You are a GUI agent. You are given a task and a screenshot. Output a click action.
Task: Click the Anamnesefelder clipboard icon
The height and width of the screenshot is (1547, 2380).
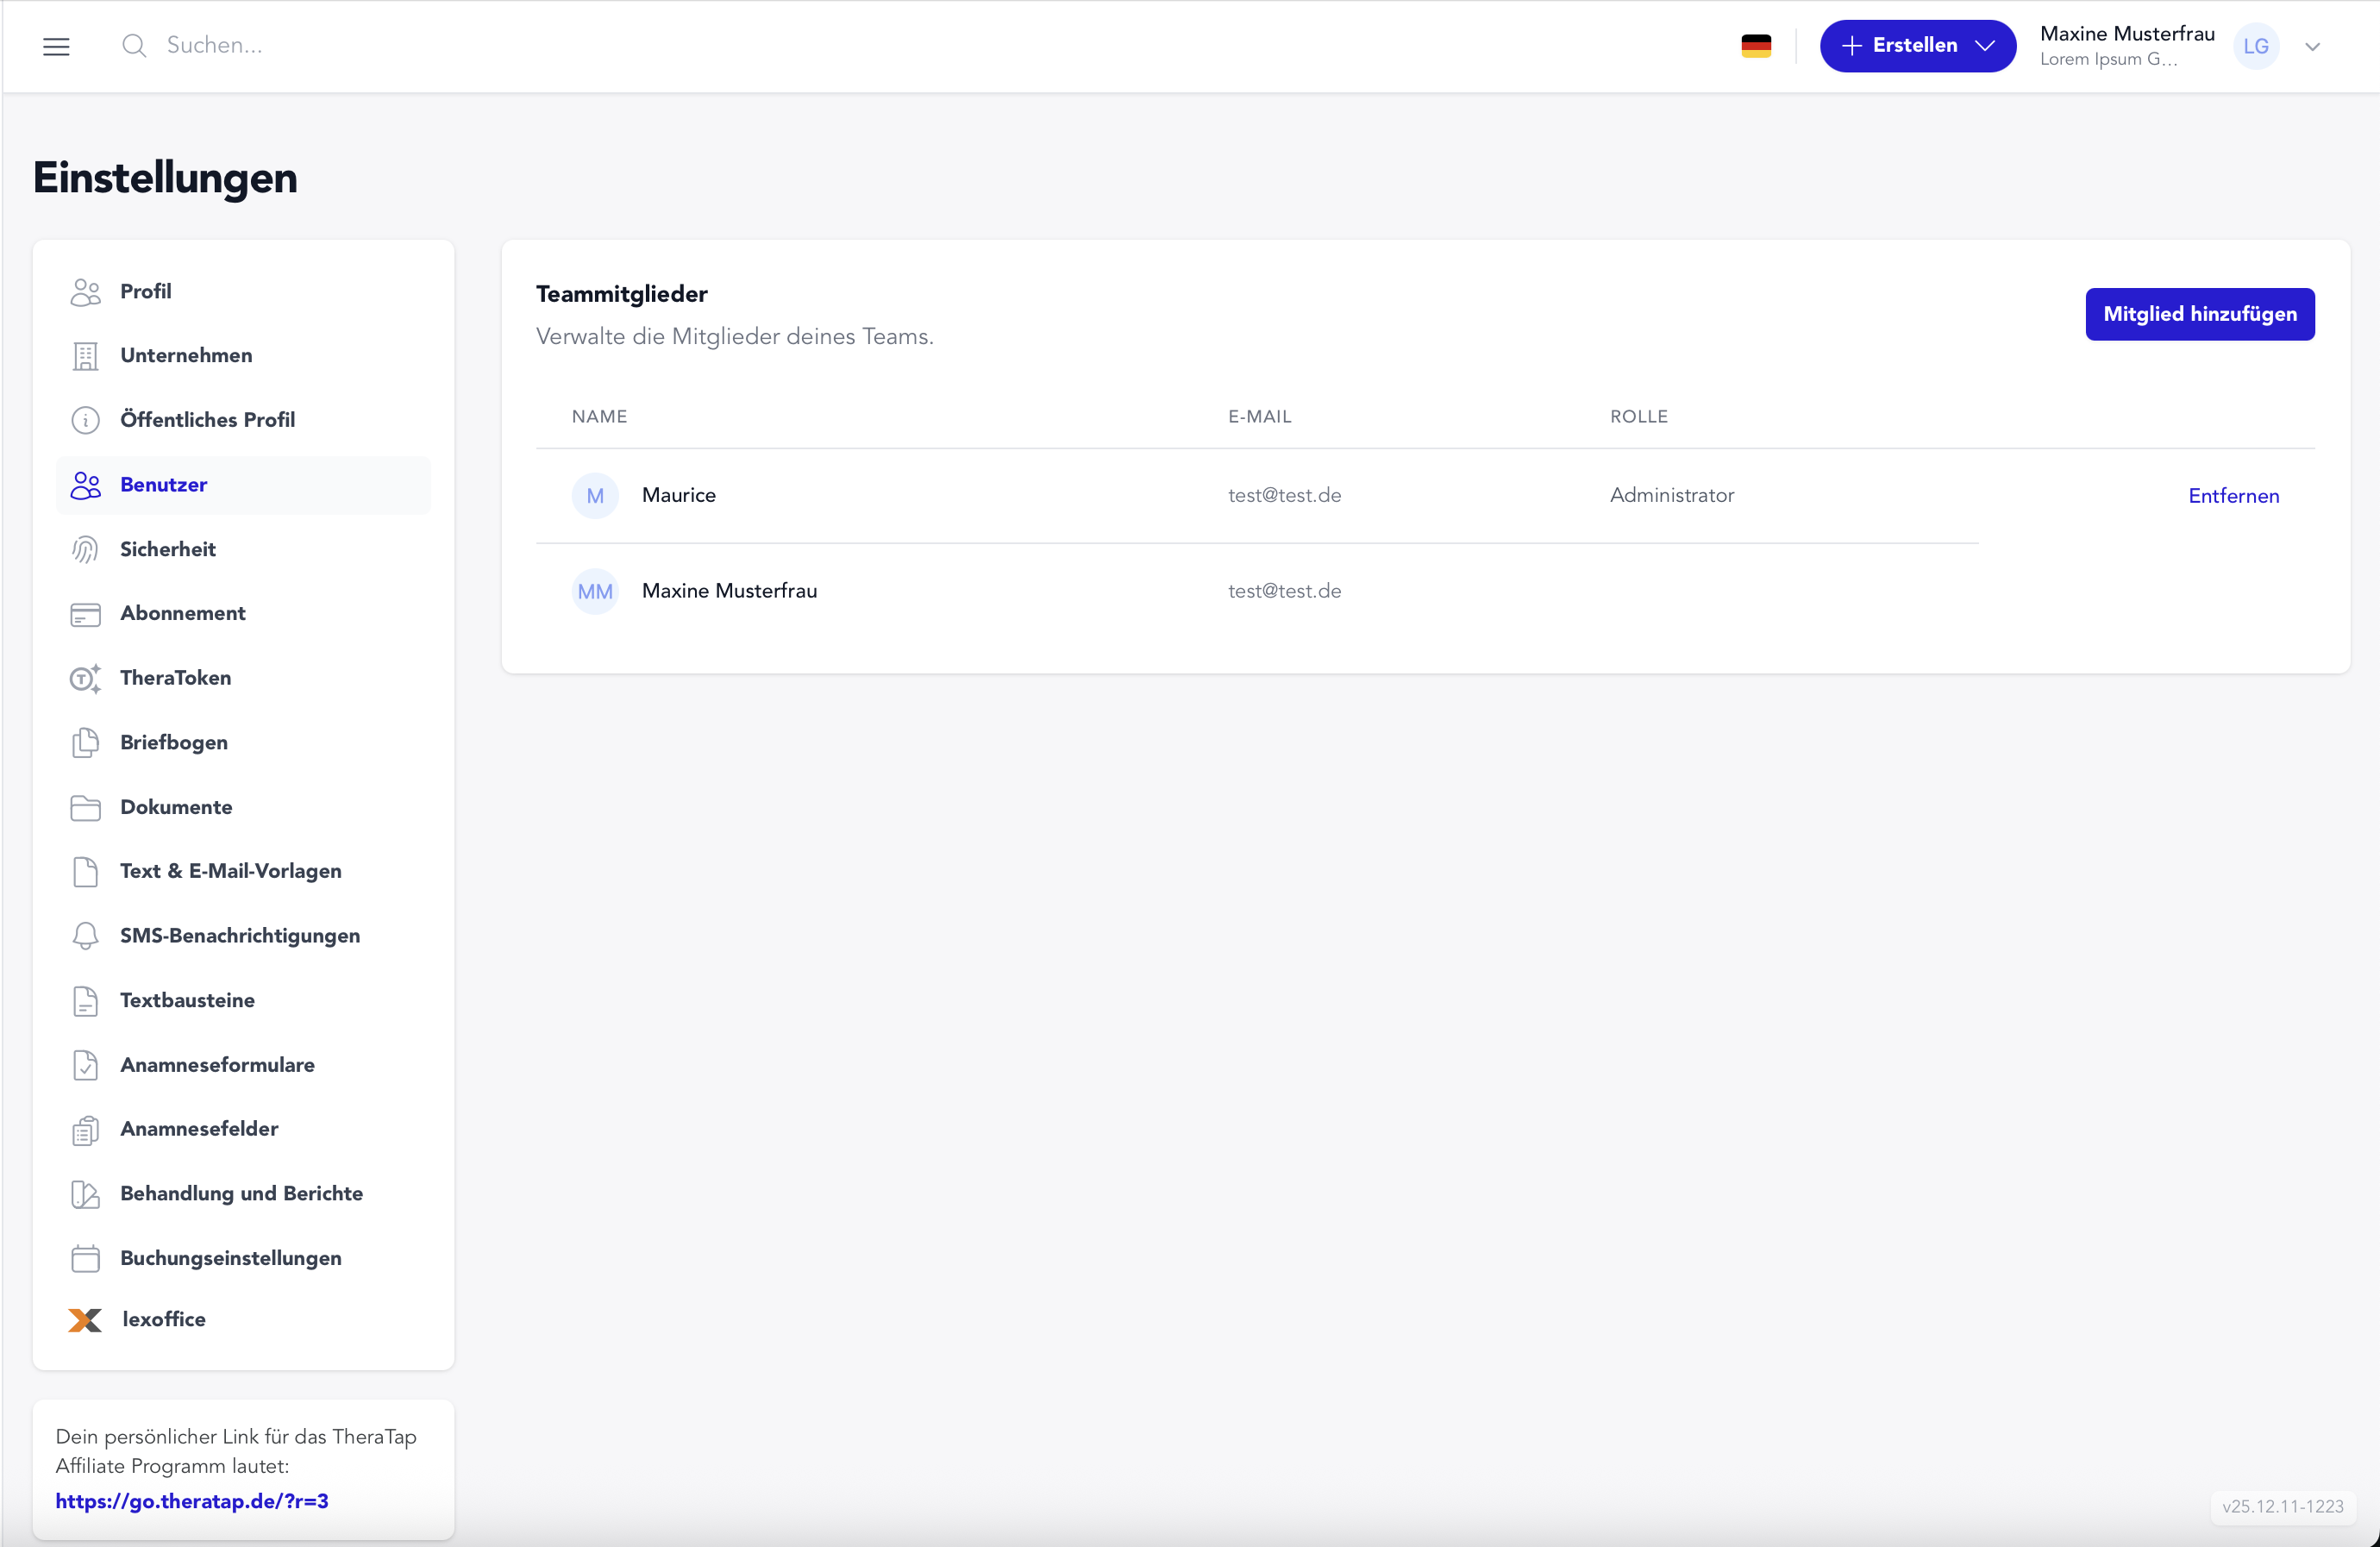point(86,1129)
